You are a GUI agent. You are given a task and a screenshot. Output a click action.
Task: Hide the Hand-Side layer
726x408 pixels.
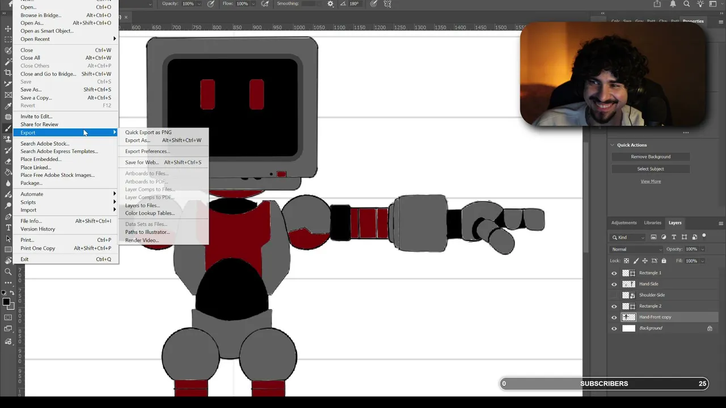[x=614, y=284]
